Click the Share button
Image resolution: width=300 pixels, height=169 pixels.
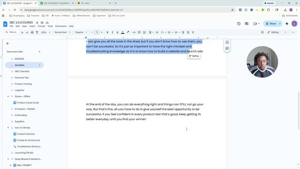(x=270, y=24)
